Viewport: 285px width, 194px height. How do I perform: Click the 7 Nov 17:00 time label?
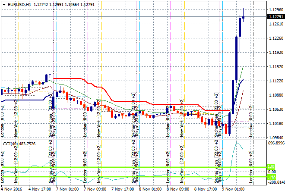click(123, 189)
